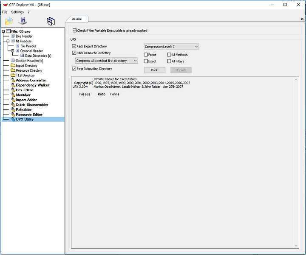Open the Import Directory folder

click(26, 65)
